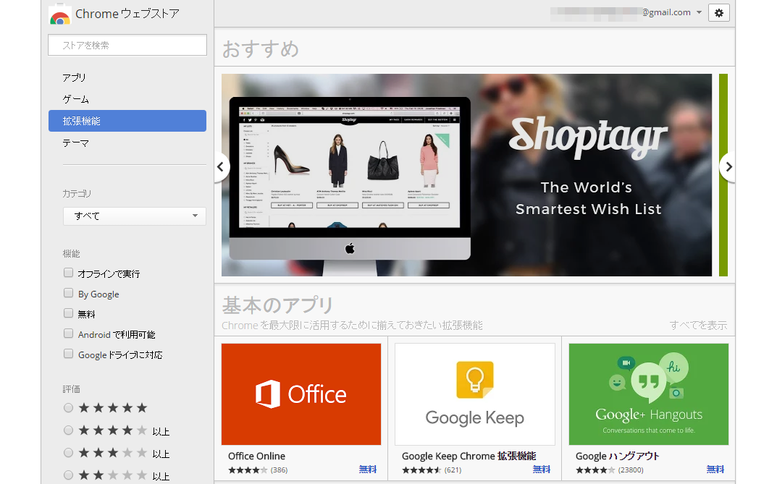Click the Shoptagr featured banner
This screenshot has height=484, width=777.
tap(466, 174)
